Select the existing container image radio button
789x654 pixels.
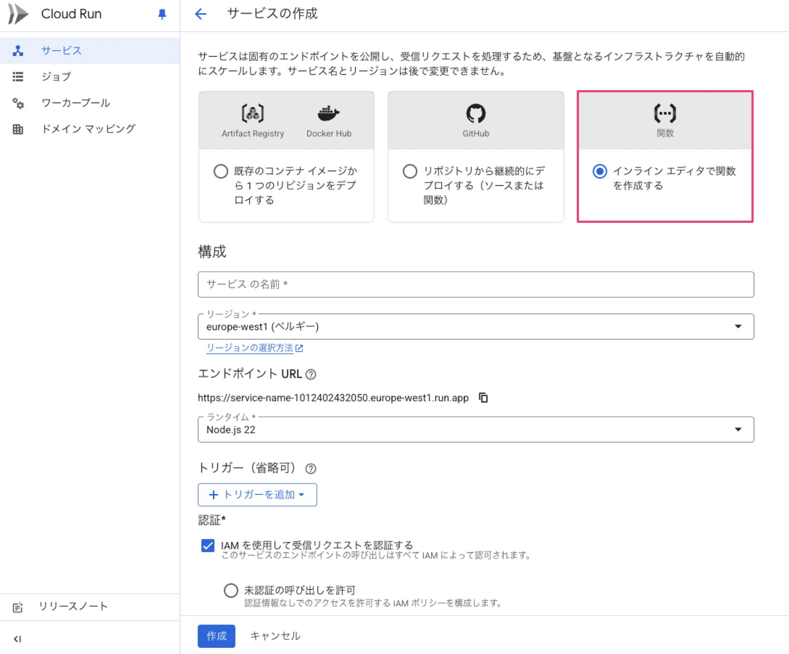(221, 171)
